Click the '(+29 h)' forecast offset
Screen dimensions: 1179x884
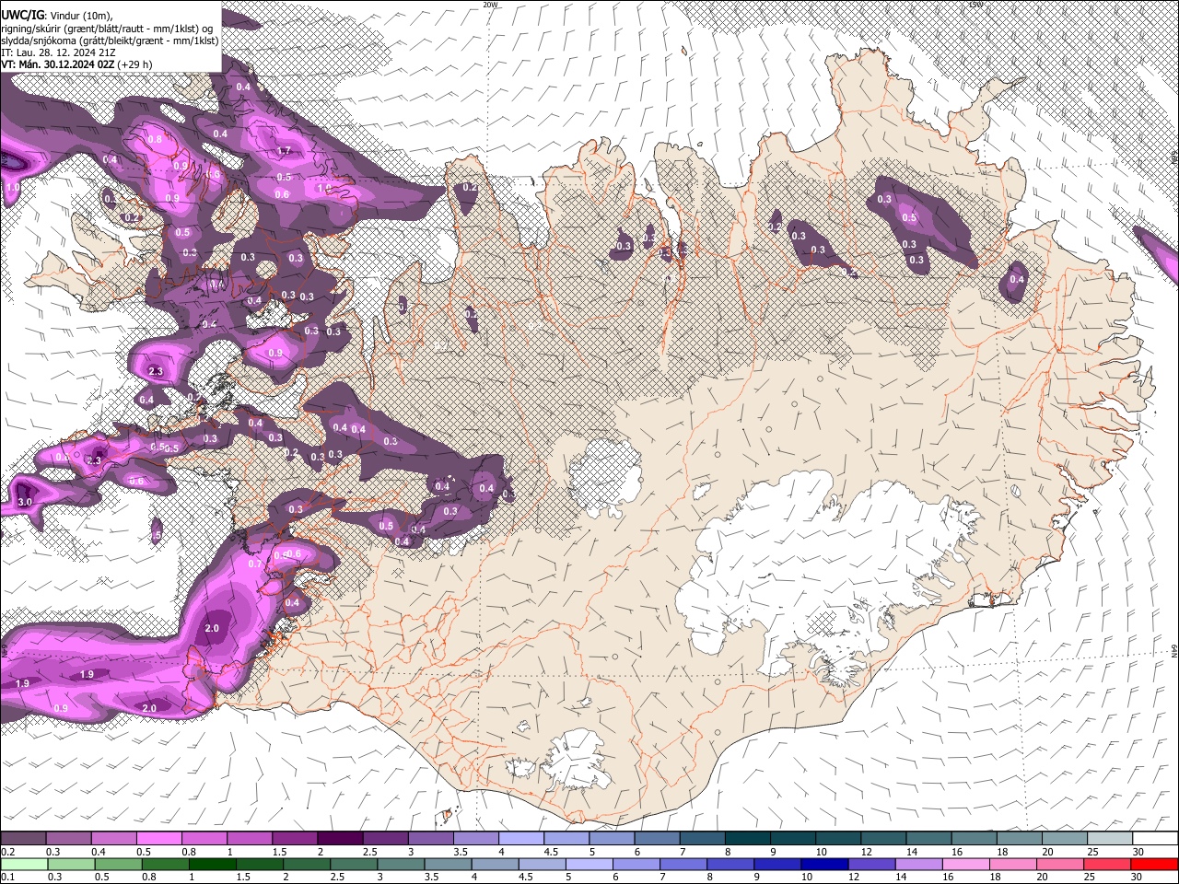[x=135, y=64]
